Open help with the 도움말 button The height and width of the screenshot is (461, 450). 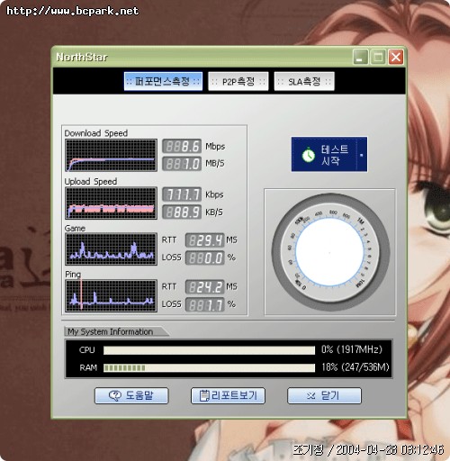coord(131,395)
